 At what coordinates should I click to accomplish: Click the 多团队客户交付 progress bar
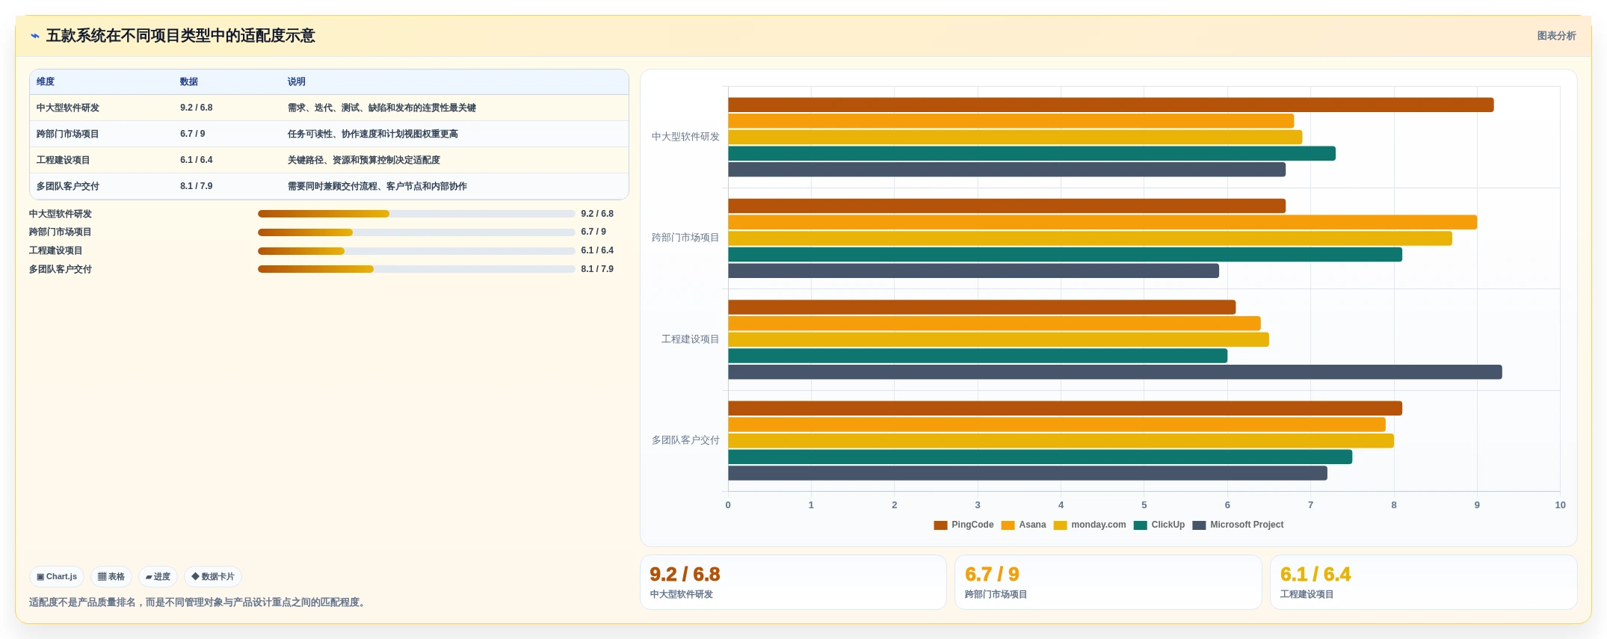[416, 269]
